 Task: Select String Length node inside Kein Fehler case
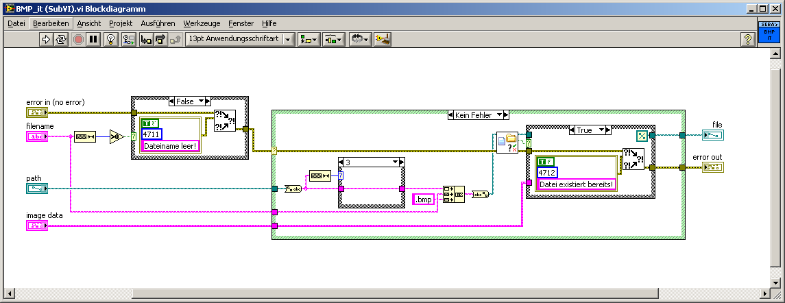pyautogui.click(x=320, y=175)
